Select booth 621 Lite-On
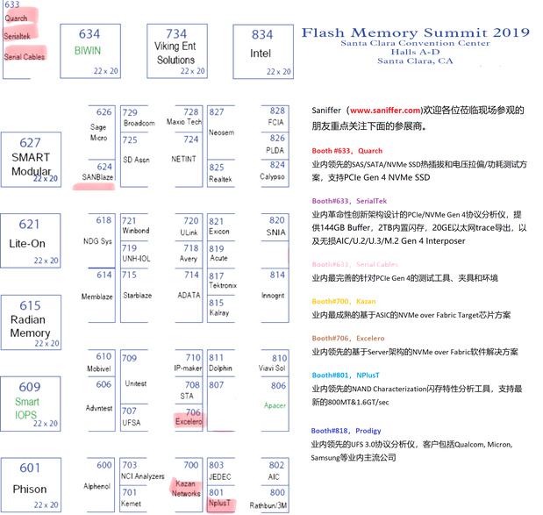543x515 pixels. [31, 240]
